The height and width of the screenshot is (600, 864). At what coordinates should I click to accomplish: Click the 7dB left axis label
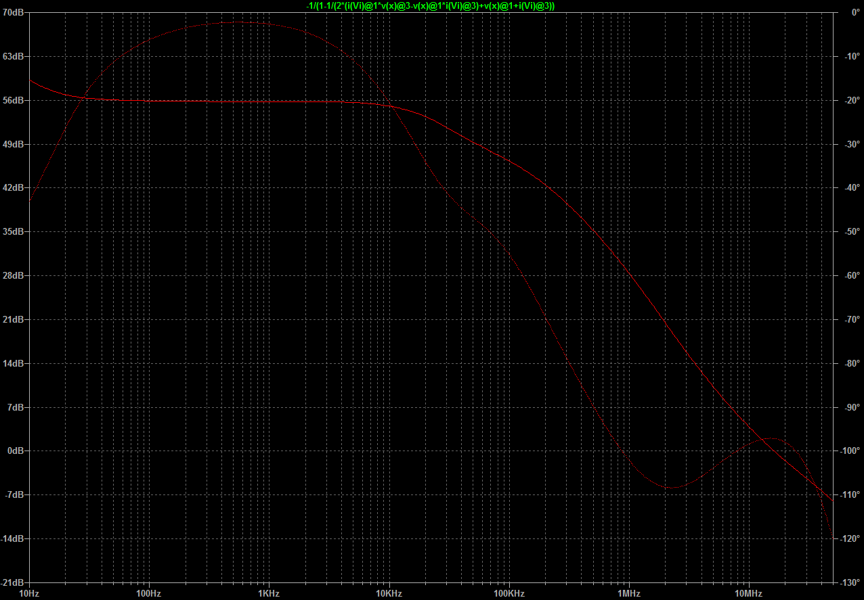[x=16, y=407]
